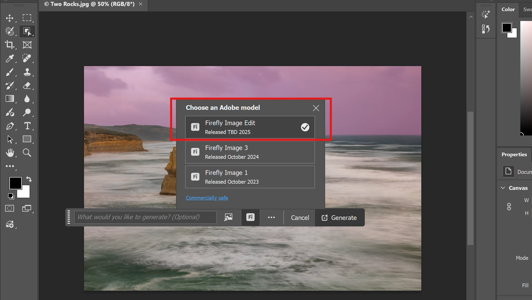Screen dimensions: 532x300
Task: Select the Crop tool
Action: 10,45
